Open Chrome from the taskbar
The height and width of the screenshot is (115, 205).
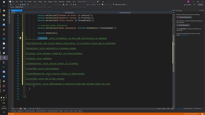[4, 11]
